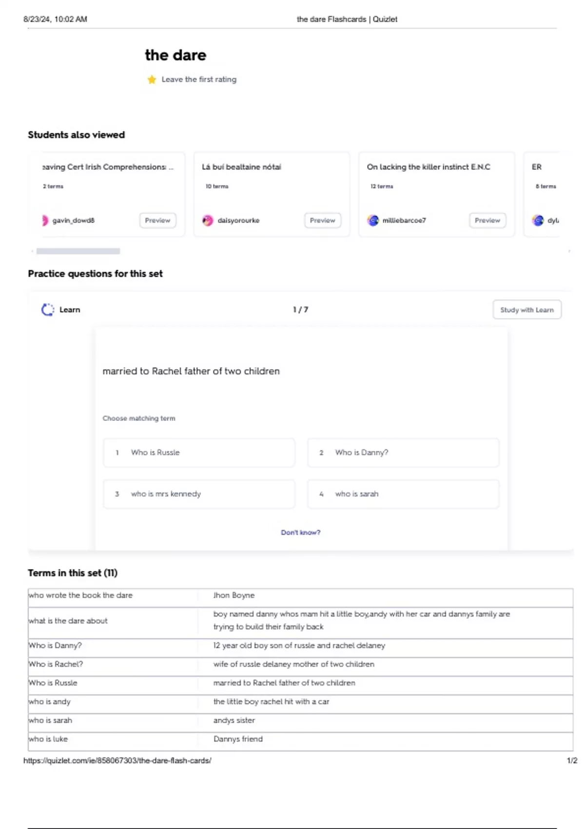
Task: Click the partially visible fourth card avatar
Action: 538,220
